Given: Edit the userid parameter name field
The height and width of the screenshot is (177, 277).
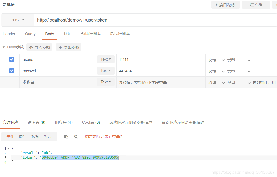Looking at the screenshot, I should click(58, 60).
